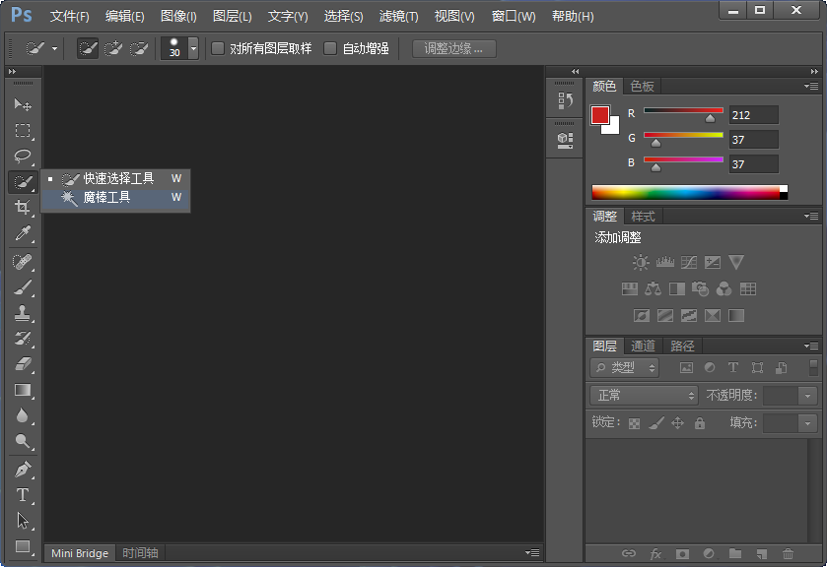Toggle lock all layer icon
The height and width of the screenshot is (567, 827).
click(x=700, y=423)
